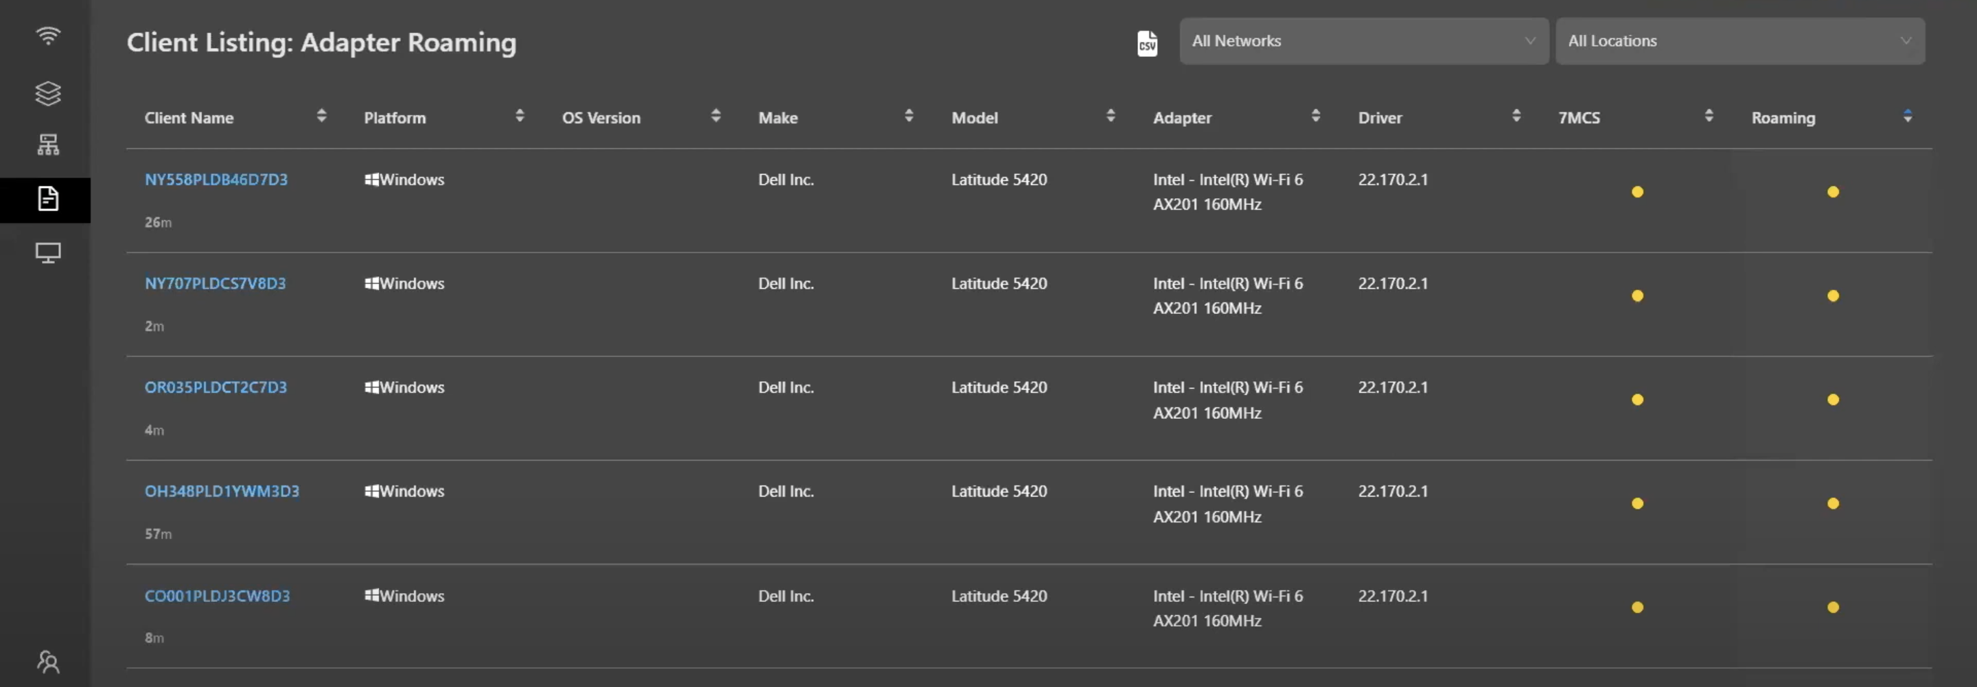Select the document report sidebar icon

pyautogui.click(x=47, y=200)
